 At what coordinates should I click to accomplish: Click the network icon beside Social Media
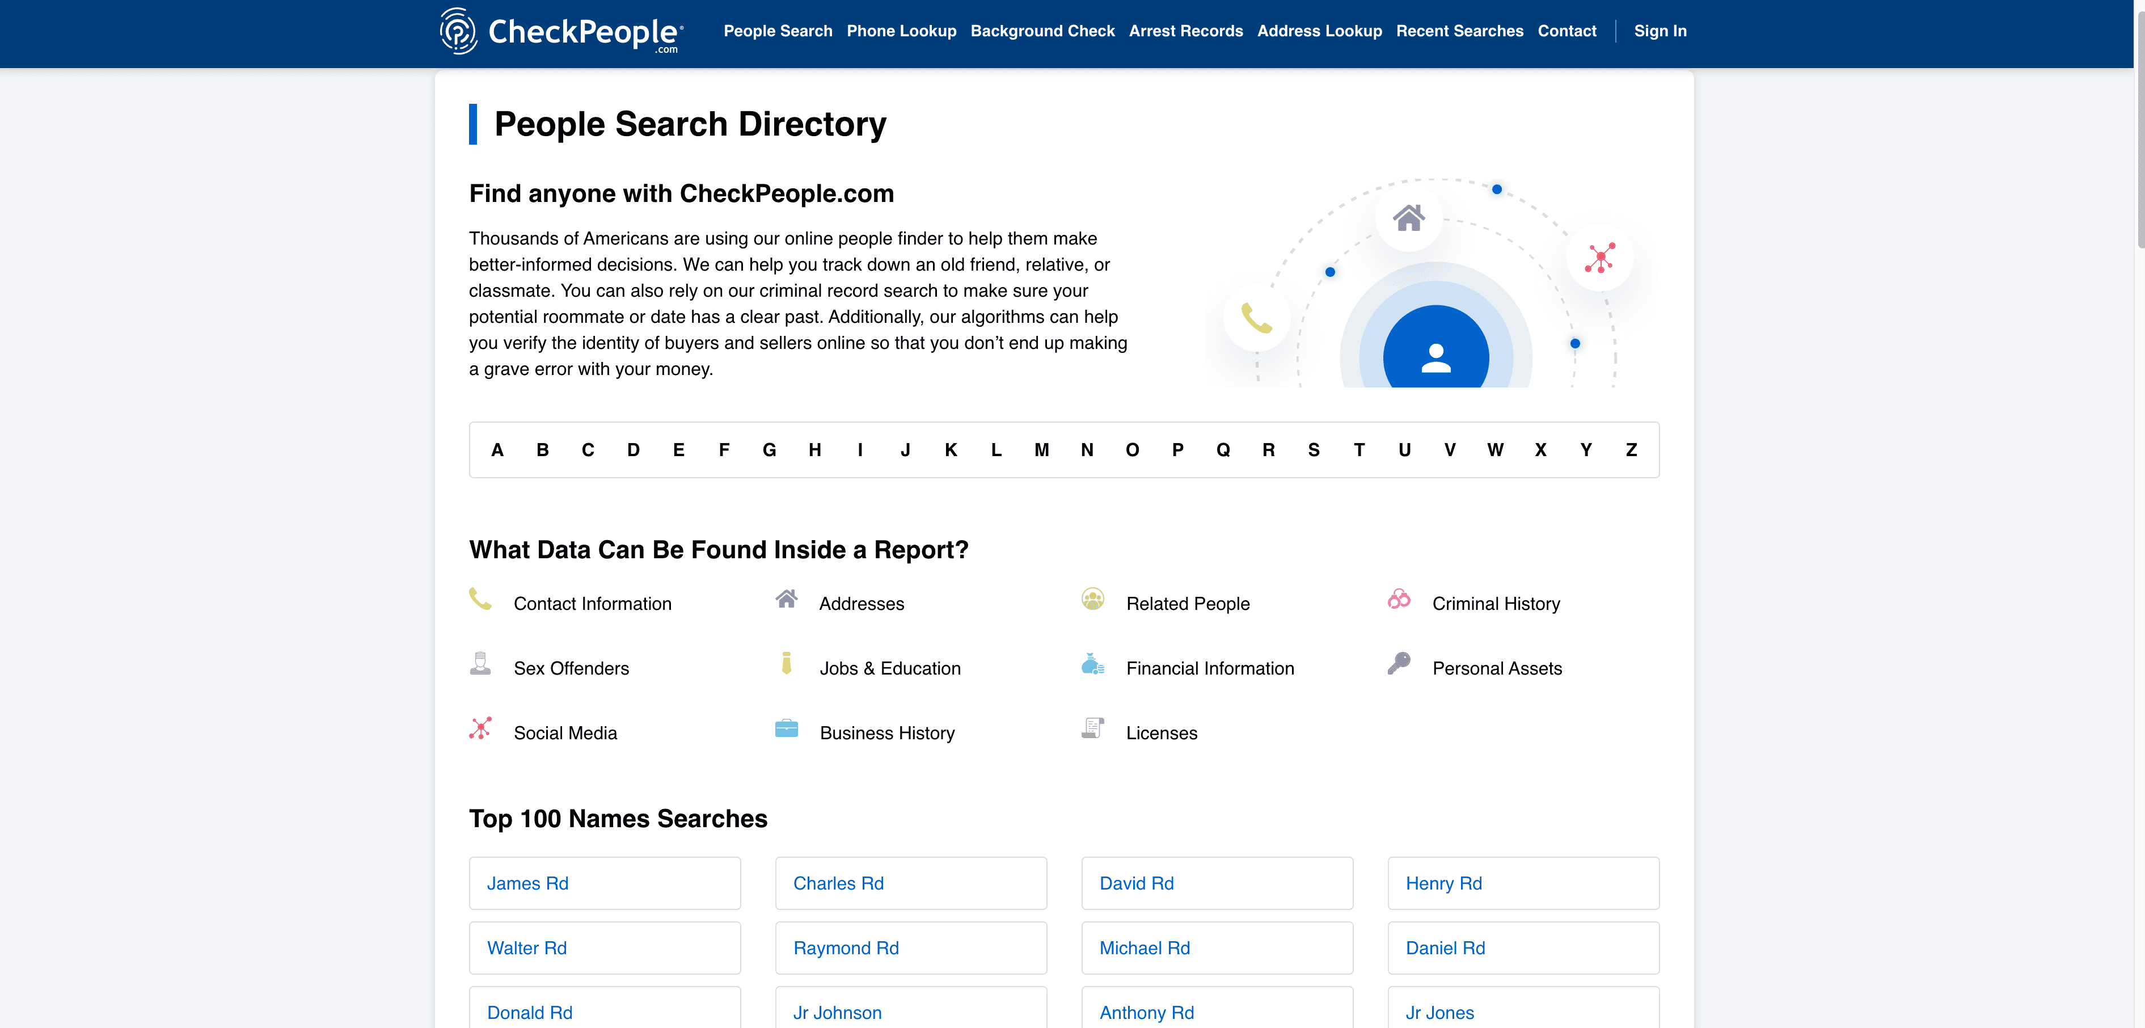[480, 728]
